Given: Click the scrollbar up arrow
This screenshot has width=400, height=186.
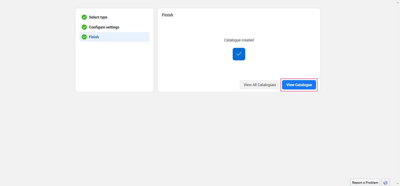Looking at the screenshot, I should [398, 2].
